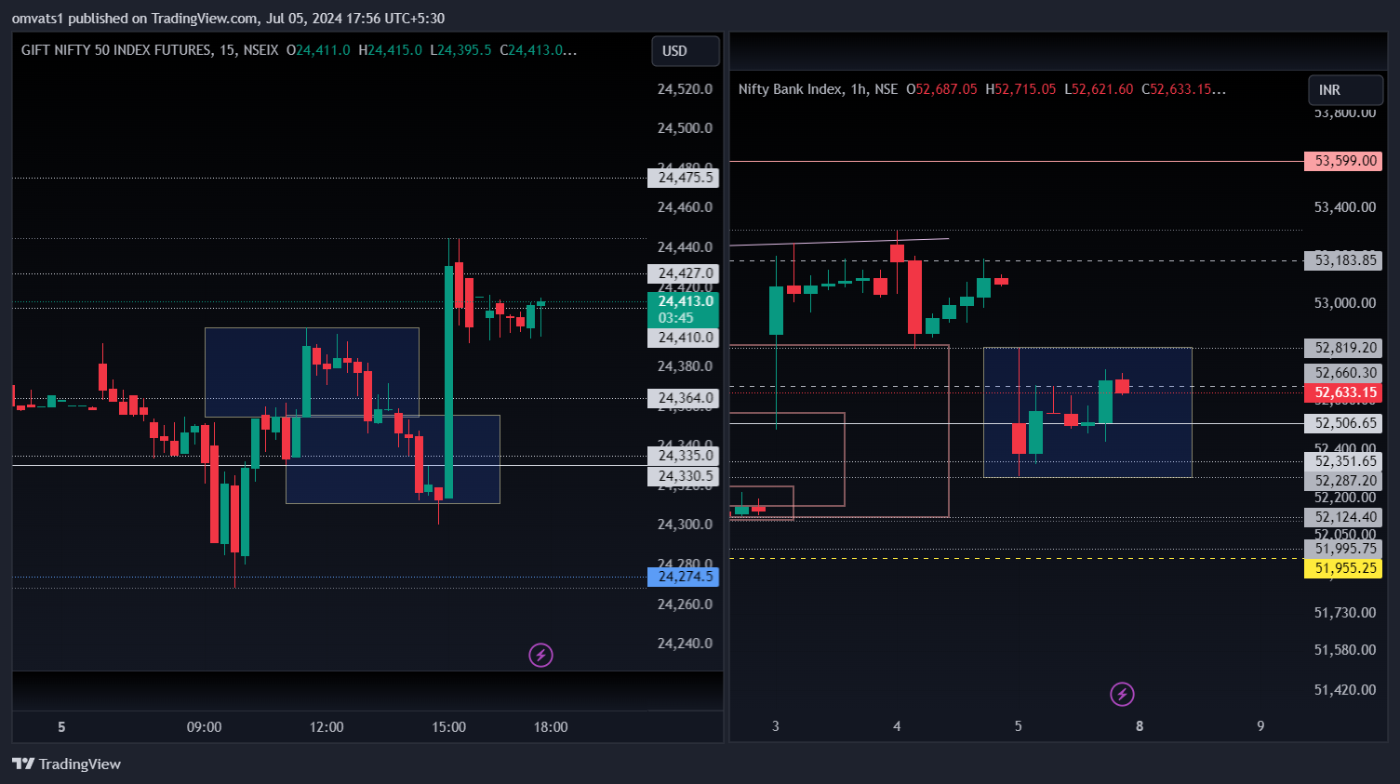Click the lightning icon on Nifty Bank chart
Image resolution: width=1400 pixels, height=784 pixels.
click(x=1122, y=694)
